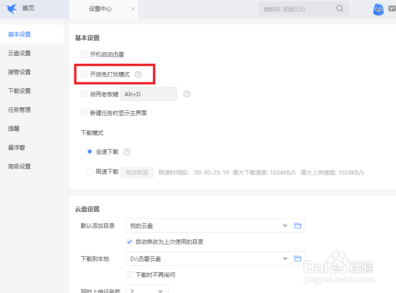Click the help icon beside Alt+D hotkey
Screen dimensions: 396x293
coord(186,94)
